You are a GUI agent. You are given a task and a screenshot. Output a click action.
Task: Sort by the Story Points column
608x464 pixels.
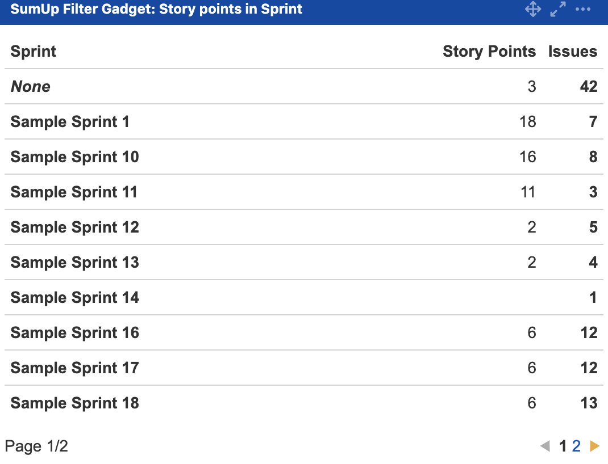click(489, 51)
